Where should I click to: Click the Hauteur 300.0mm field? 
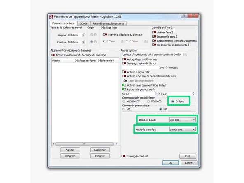(74, 42)
